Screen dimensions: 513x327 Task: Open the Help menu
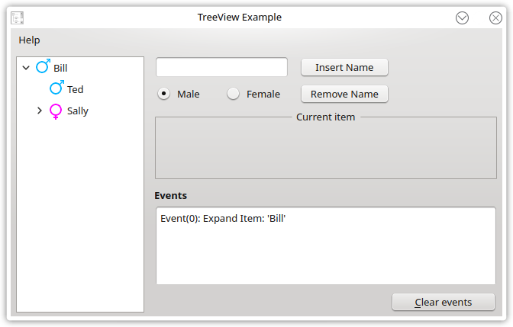coord(29,40)
